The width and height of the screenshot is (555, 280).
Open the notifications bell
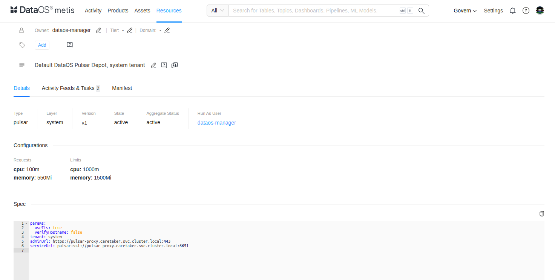(513, 11)
